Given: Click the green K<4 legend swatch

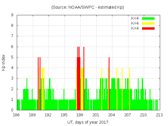Looking at the screenshot, I should [x=148, y=18].
